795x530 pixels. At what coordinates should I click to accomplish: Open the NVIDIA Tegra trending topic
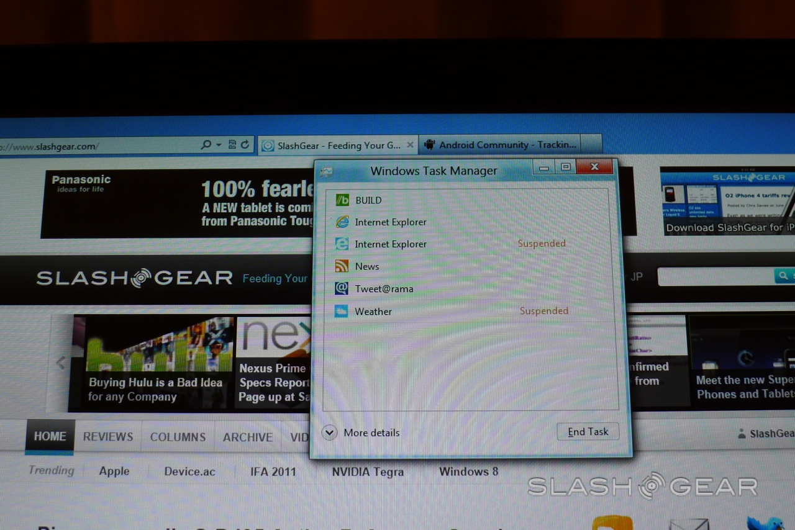click(368, 472)
